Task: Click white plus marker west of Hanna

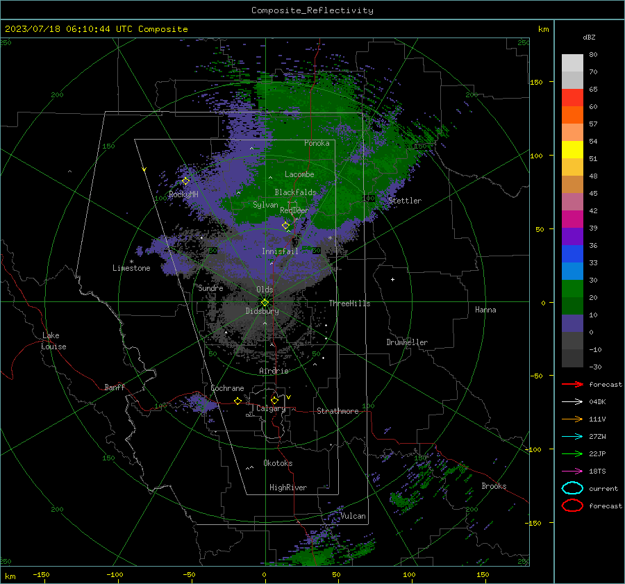Action: pos(392,279)
